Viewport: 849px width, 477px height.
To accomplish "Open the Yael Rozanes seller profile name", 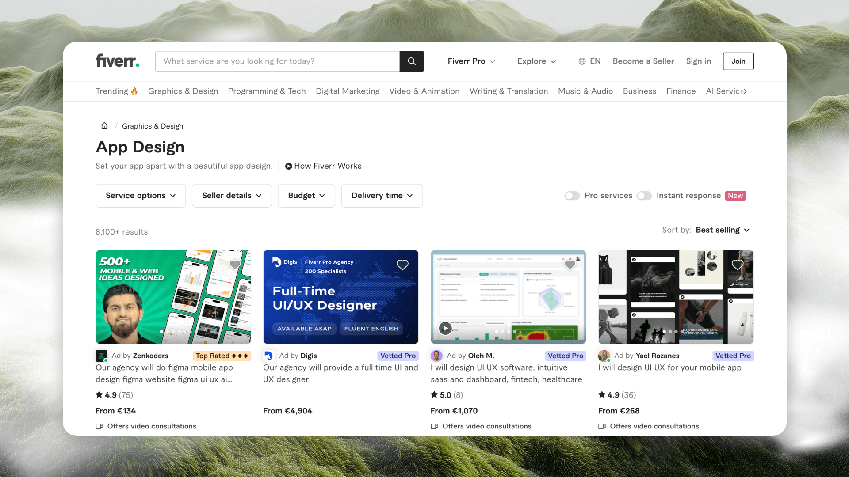I will (658, 356).
